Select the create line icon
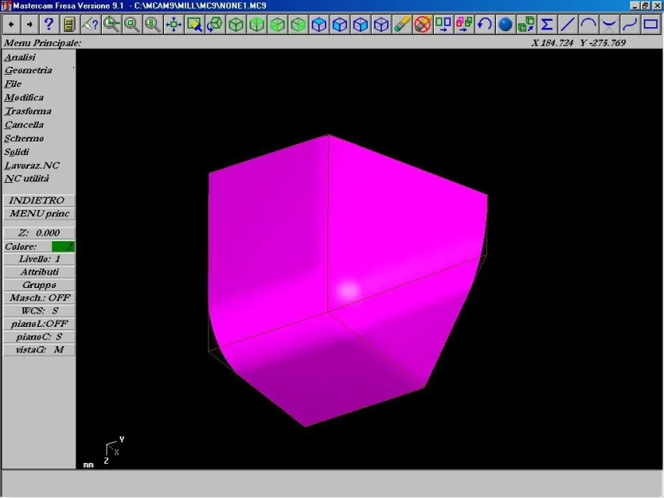664x498 pixels. (x=568, y=24)
